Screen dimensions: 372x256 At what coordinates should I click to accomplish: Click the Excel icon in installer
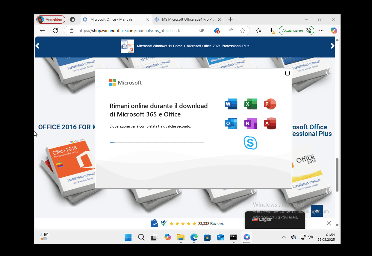click(x=250, y=104)
